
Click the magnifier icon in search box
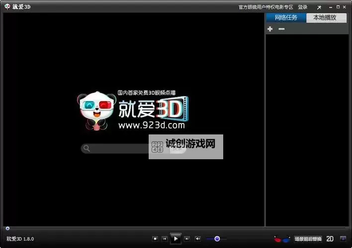coord(87,148)
